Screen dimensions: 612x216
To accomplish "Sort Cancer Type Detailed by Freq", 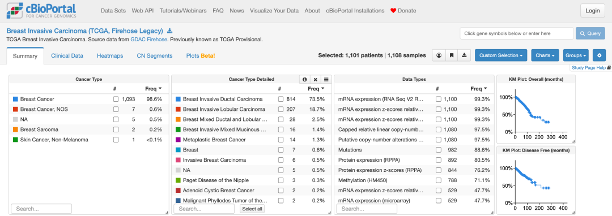I will [316, 89].
